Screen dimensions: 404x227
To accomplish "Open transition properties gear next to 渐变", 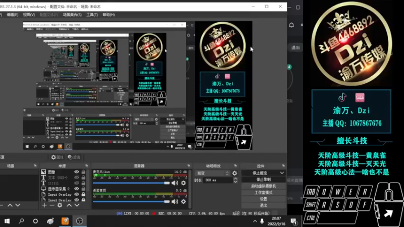I will pyautogui.click(x=234, y=173).
